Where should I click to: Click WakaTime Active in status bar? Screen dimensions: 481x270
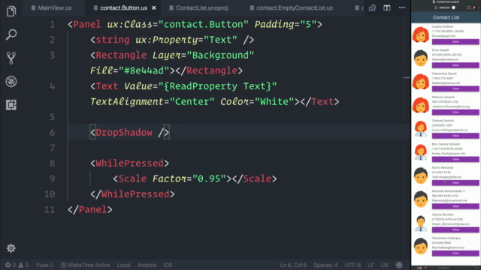point(85,265)
